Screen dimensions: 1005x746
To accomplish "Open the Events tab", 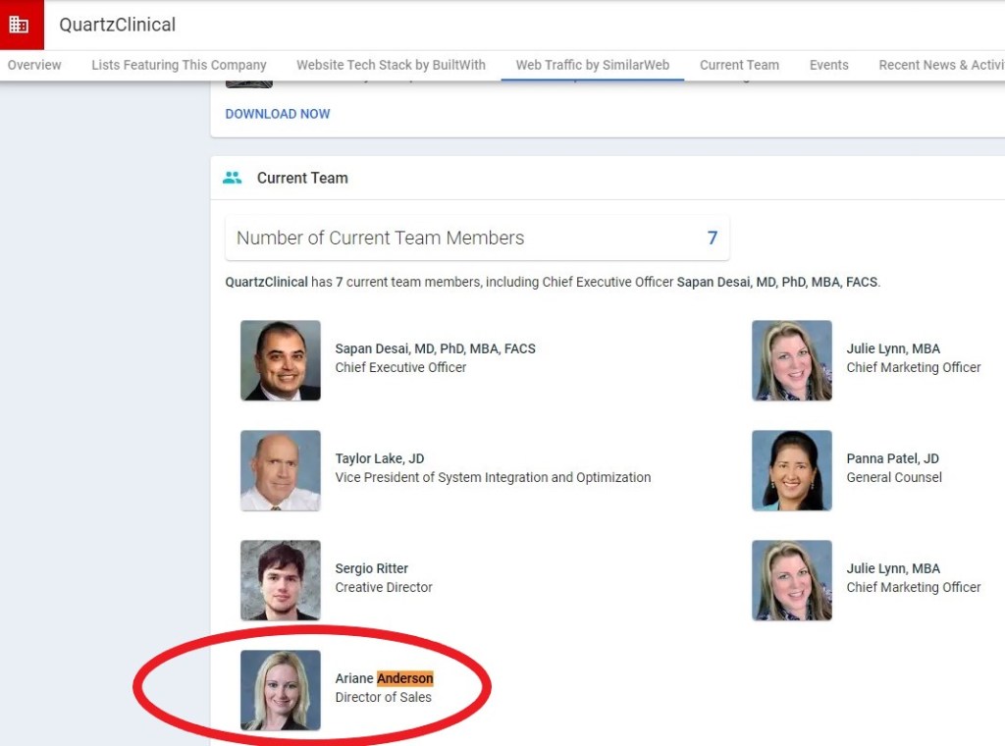I will [828, 65].
